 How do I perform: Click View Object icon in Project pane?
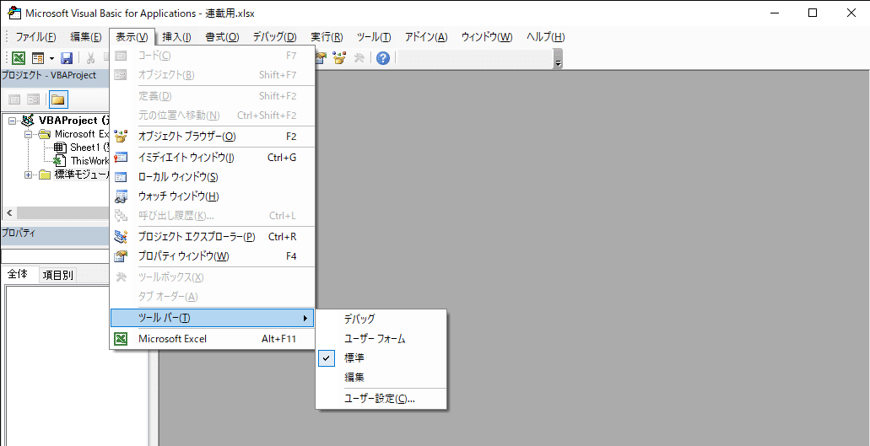pyautogui.click(x=34, y=99)
